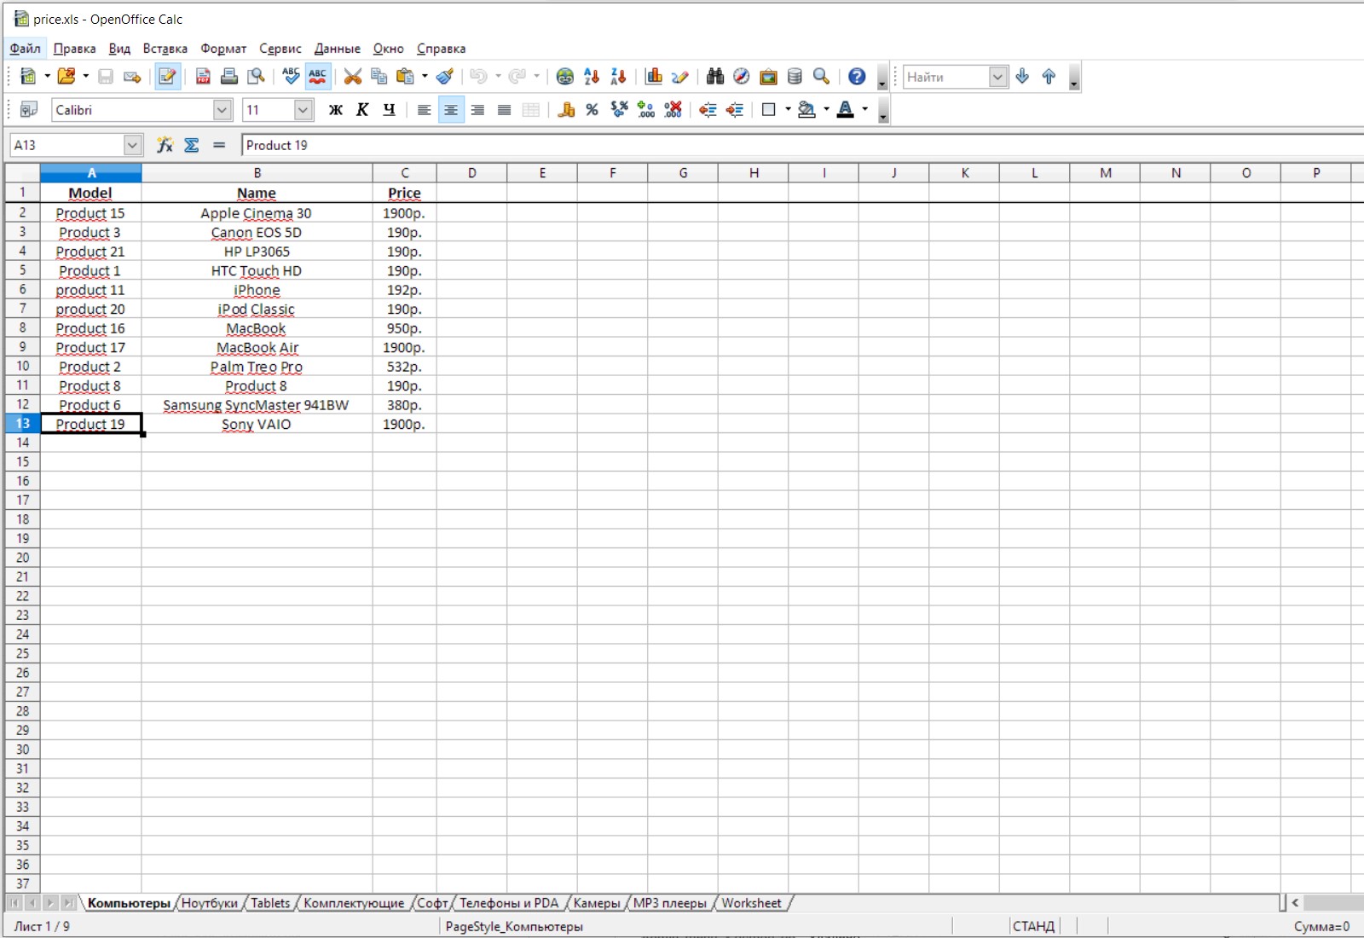Apply percent number format
Viewport: 1364px width, 938px height.
click(592, 110)
